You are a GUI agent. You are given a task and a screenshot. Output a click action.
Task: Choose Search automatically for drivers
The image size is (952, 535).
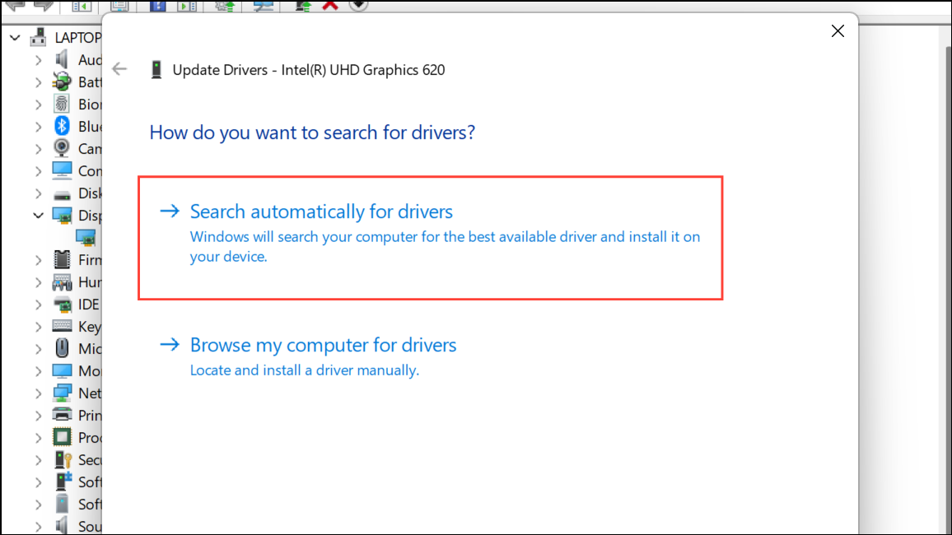coord(430,237)
